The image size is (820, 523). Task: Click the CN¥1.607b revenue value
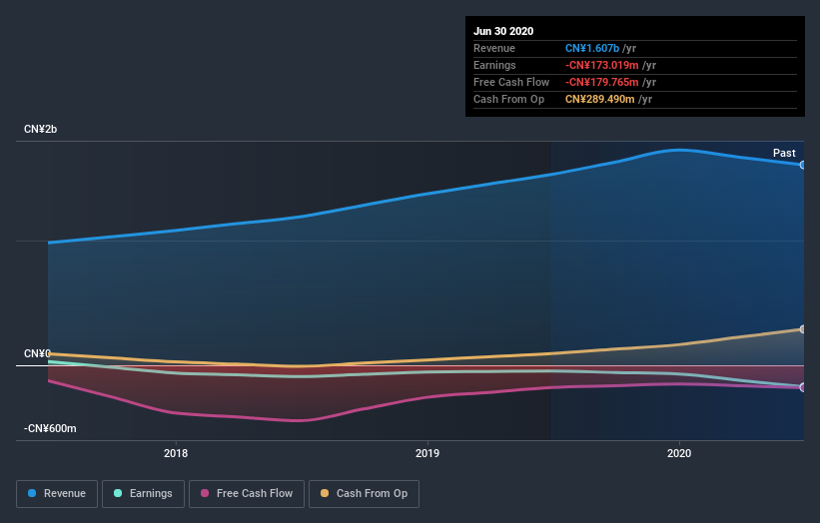592,48
